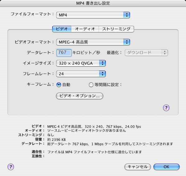
Task: Click the データレート field showing 767
Action: [64, 53]
